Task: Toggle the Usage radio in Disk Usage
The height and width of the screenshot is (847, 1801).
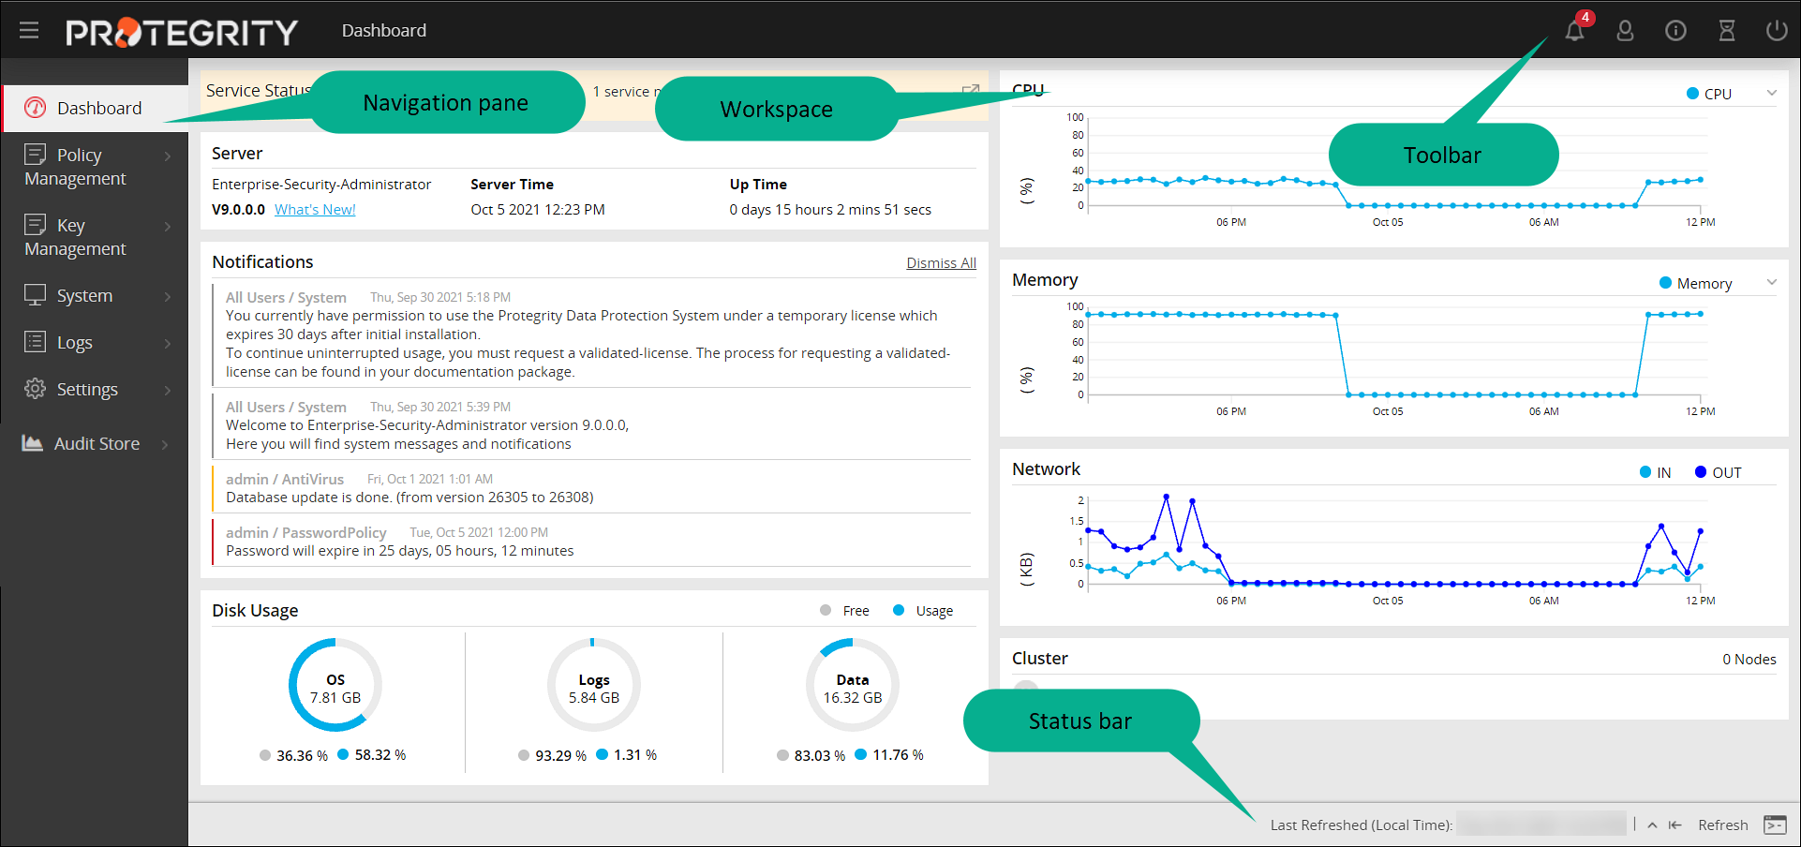Action: tap(900, 610)
